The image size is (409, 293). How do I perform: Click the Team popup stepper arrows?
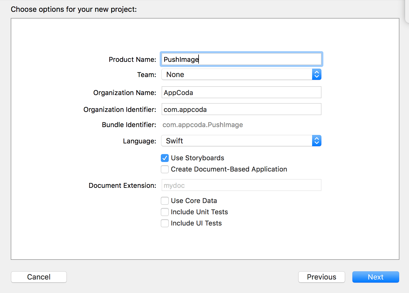click(x=317, y=75)
